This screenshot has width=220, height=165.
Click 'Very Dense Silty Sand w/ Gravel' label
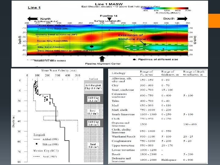66,51
